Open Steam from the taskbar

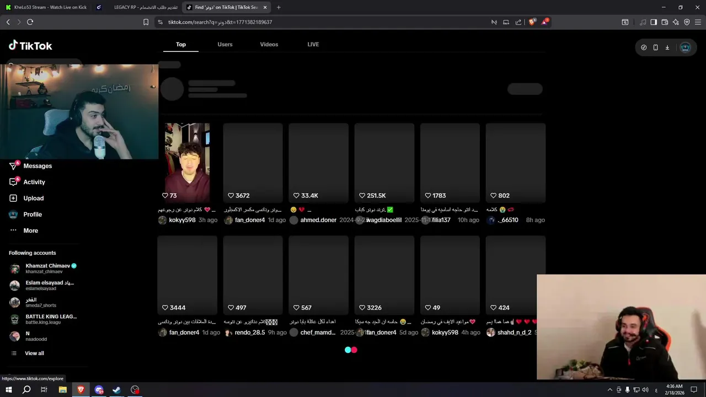(x=117, y=390)
